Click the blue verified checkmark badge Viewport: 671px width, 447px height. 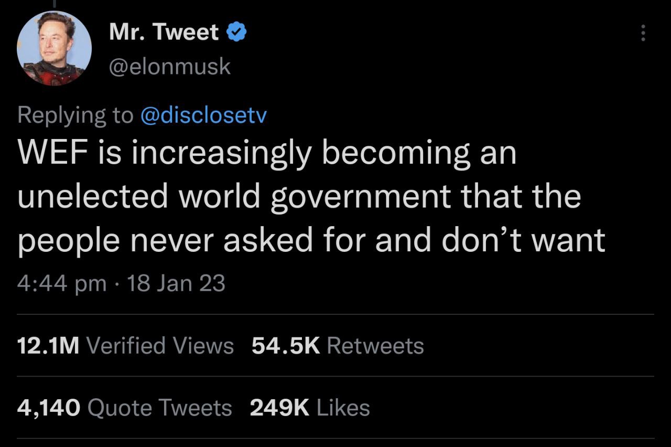click(237, 33)
